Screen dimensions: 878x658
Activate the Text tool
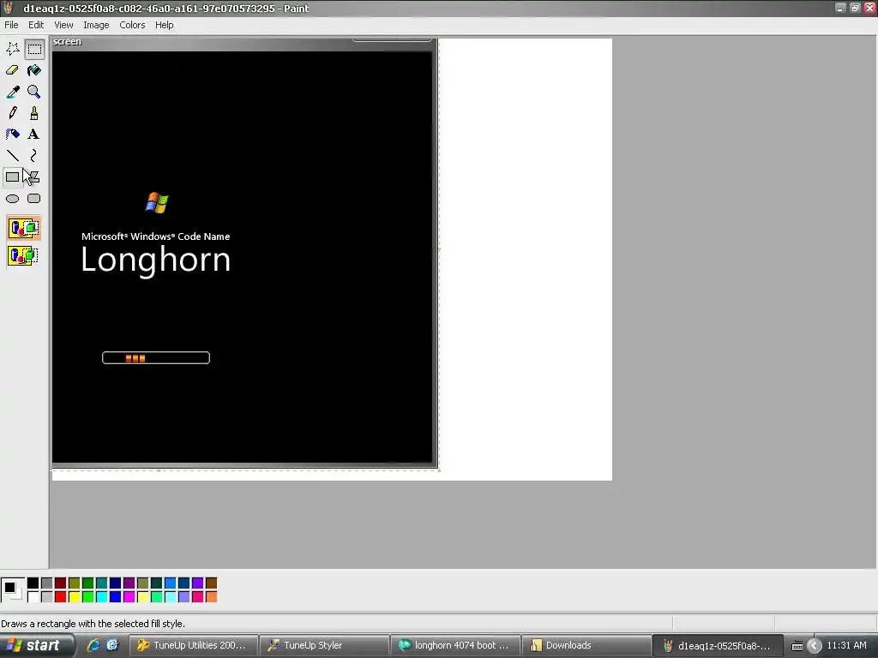34,134
